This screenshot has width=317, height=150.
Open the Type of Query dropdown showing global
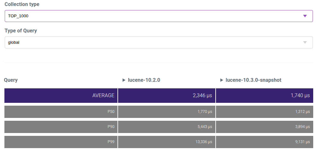point(159,42)
